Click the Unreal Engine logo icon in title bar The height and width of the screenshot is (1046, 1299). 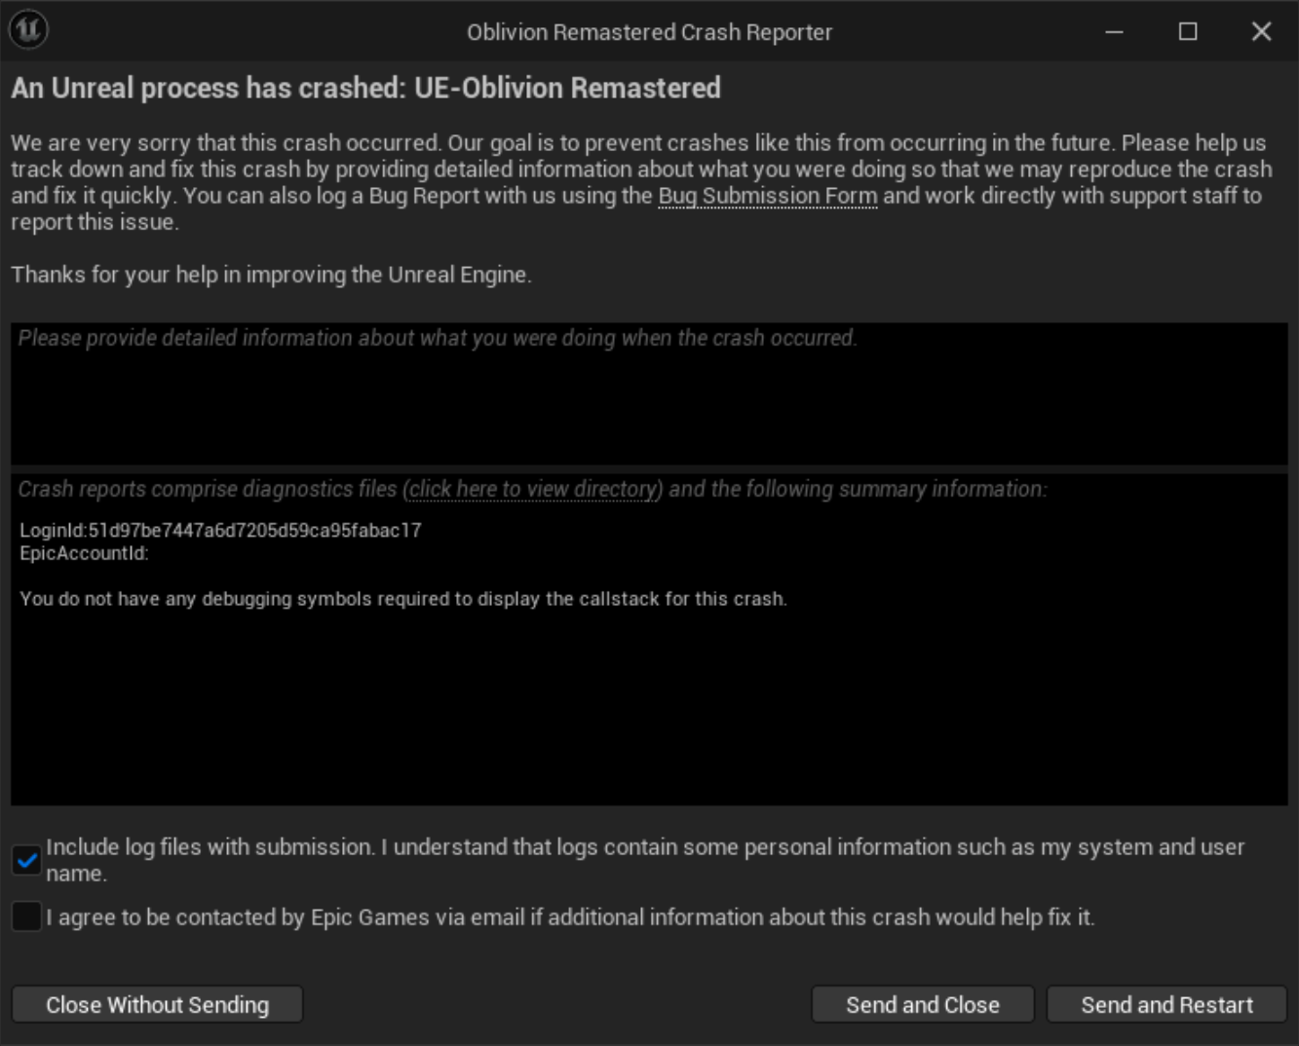pyautogui.click(x=29, y=29)
